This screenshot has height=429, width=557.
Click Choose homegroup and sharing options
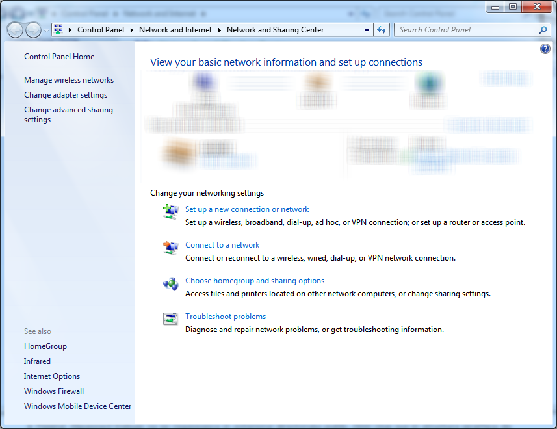[255, 281]
